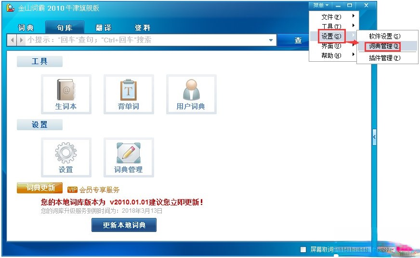Viewport: 420px width, 258px height.
Task: Open the 词典管理 pencil icon tile
Action: [129, 157]
